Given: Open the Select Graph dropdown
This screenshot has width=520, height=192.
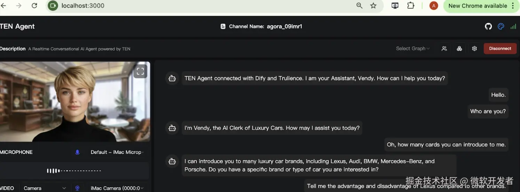Looking at the screenshot, I should click(413, 49).
